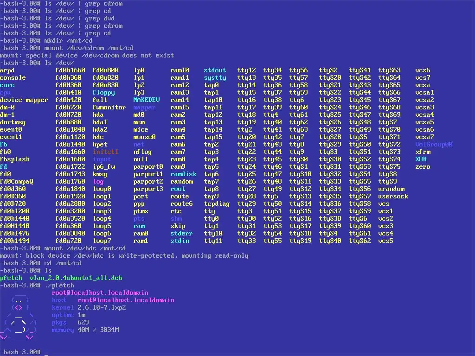Click the 'md0' device entry
475x356 pixels.
(139, 115)
